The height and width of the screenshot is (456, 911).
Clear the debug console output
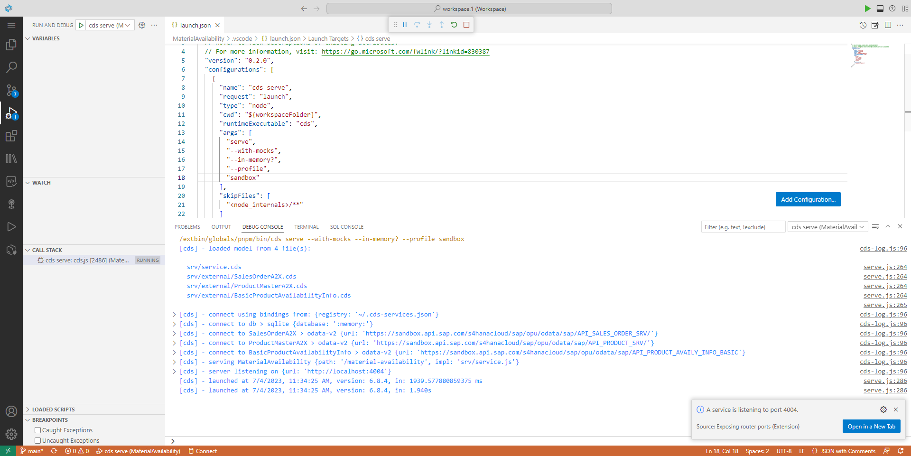pos(875,227)
